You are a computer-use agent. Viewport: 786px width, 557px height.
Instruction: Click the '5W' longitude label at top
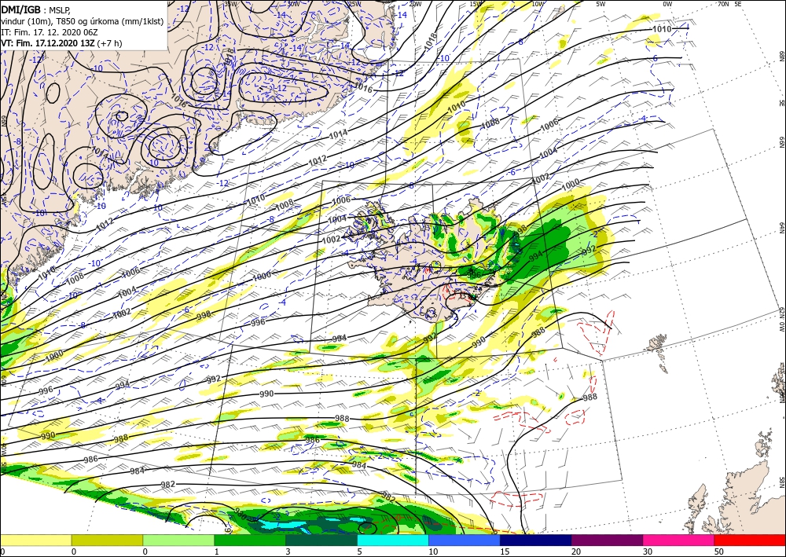[601, 4]
